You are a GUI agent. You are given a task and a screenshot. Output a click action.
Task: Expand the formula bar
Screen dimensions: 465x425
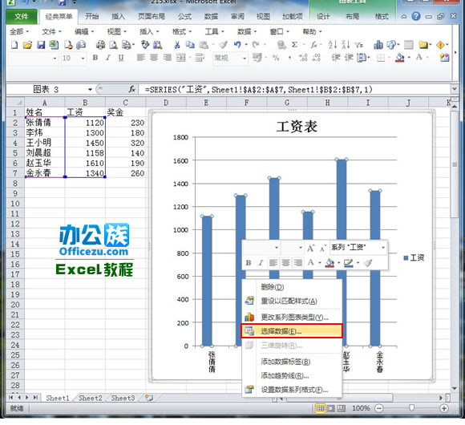pos(454,89)
